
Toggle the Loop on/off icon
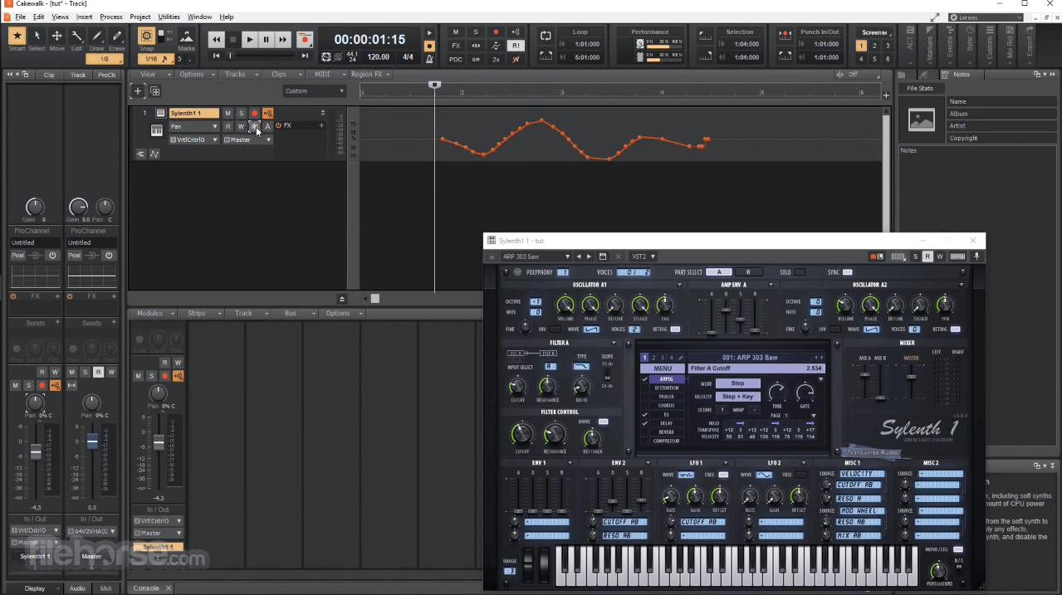pos(546,35)
